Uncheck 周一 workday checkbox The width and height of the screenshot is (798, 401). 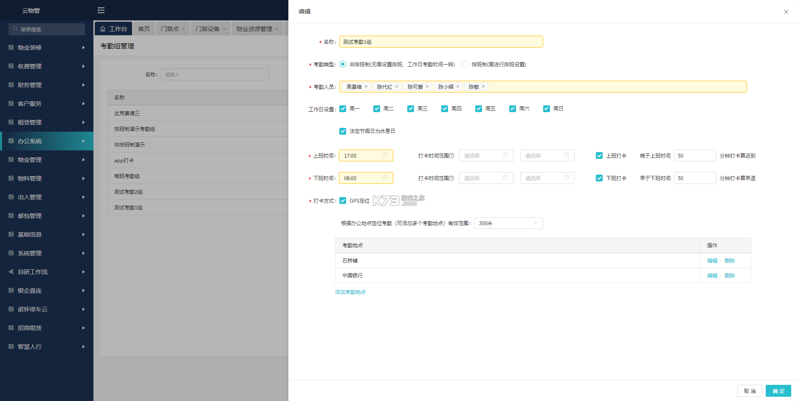[343, 109]
